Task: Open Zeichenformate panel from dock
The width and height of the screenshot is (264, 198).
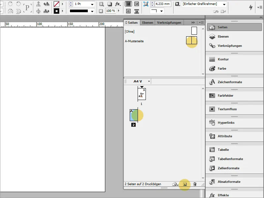Action: (234, 82)
